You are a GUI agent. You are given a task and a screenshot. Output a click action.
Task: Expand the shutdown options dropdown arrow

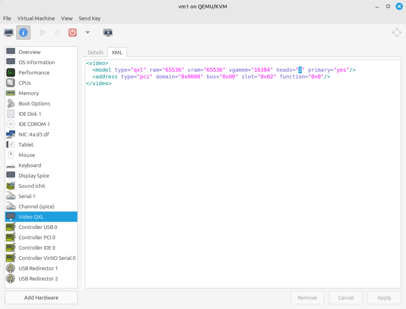tap(88, 32)
